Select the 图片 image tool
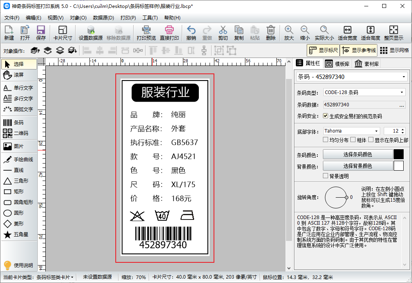 click(x=19, y=146)
